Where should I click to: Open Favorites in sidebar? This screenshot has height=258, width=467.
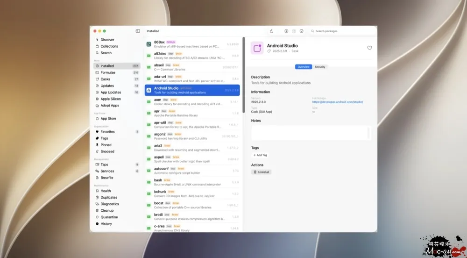click(x=117, y=131)
